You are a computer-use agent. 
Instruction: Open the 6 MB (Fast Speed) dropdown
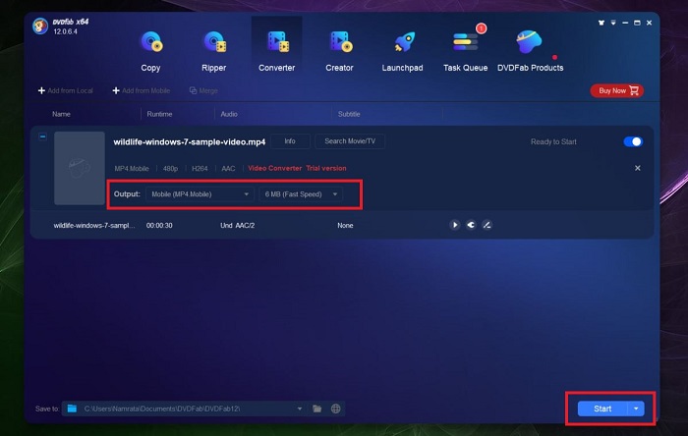(301, 194)
